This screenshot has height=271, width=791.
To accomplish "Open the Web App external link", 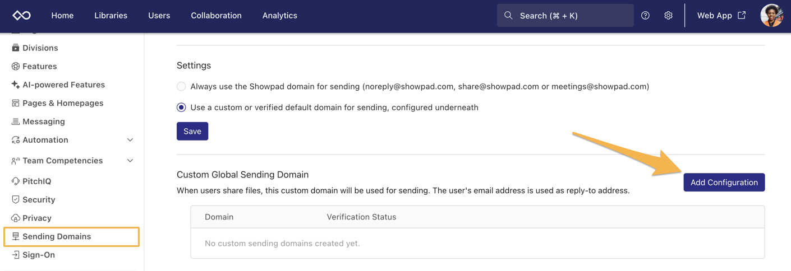I will click(x=721, y=16).
